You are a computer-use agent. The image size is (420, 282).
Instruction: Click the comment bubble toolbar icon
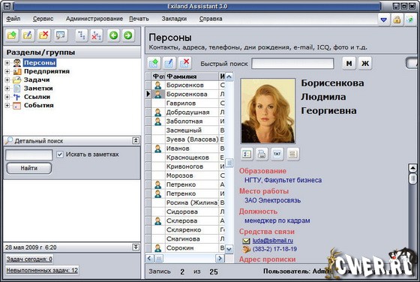tap(61, 35)
